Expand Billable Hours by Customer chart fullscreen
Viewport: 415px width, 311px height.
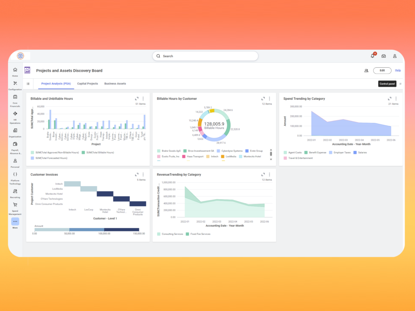263,98
